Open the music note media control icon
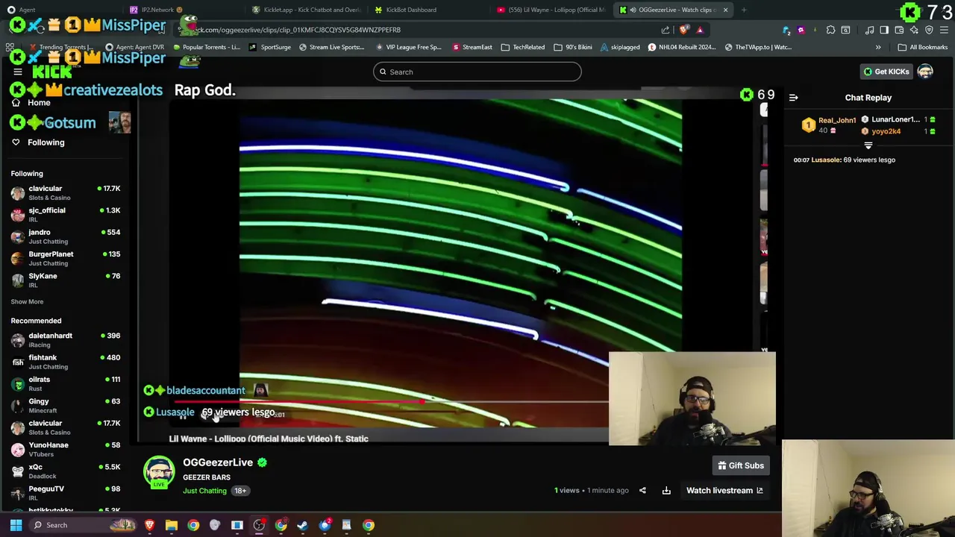The image size is (955, 537). click(x=869, y=30)
